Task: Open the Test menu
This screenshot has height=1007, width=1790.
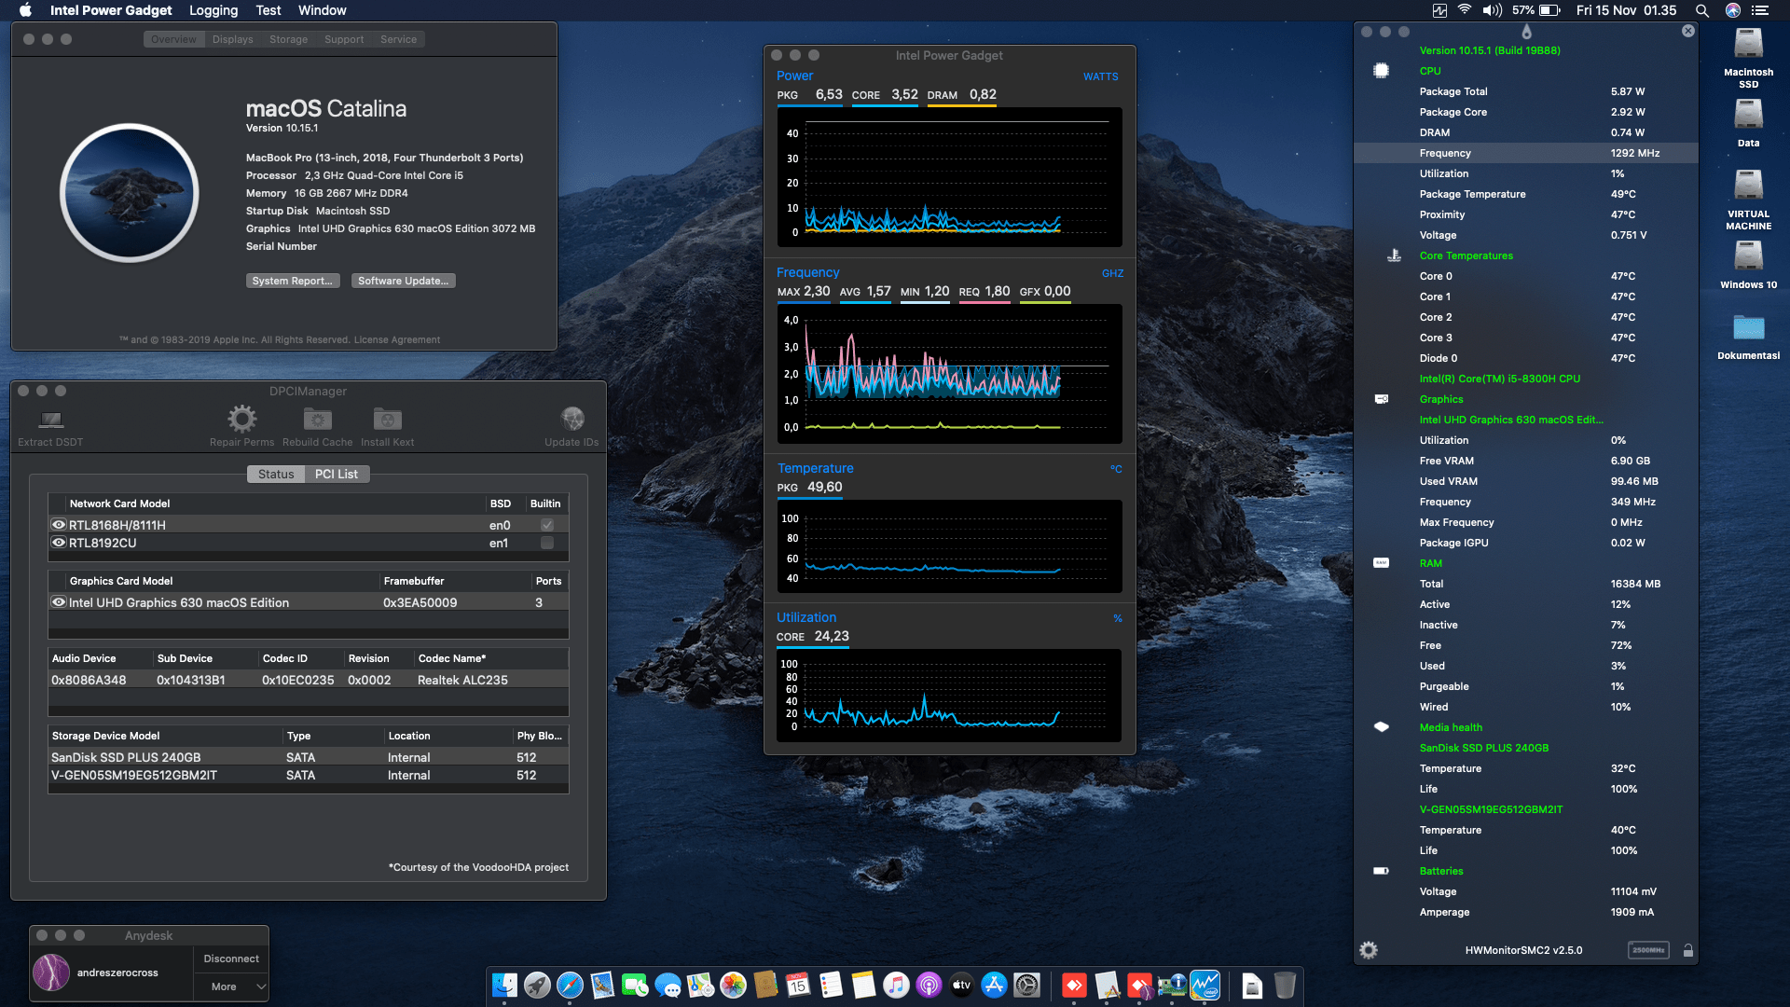Action: (x=268, y=10)
